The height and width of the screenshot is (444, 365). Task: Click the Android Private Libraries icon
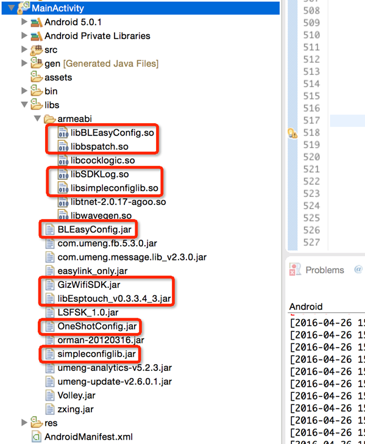click(37, 36)
